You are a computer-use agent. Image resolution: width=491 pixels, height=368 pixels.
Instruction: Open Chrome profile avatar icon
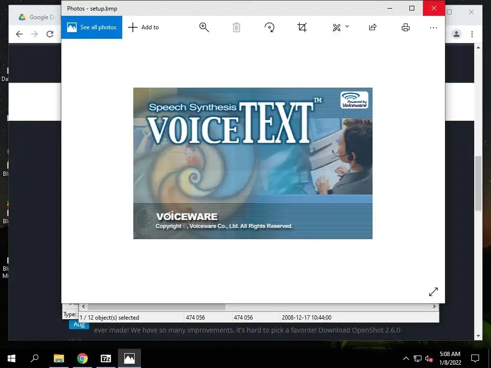(x=456, y=34)
